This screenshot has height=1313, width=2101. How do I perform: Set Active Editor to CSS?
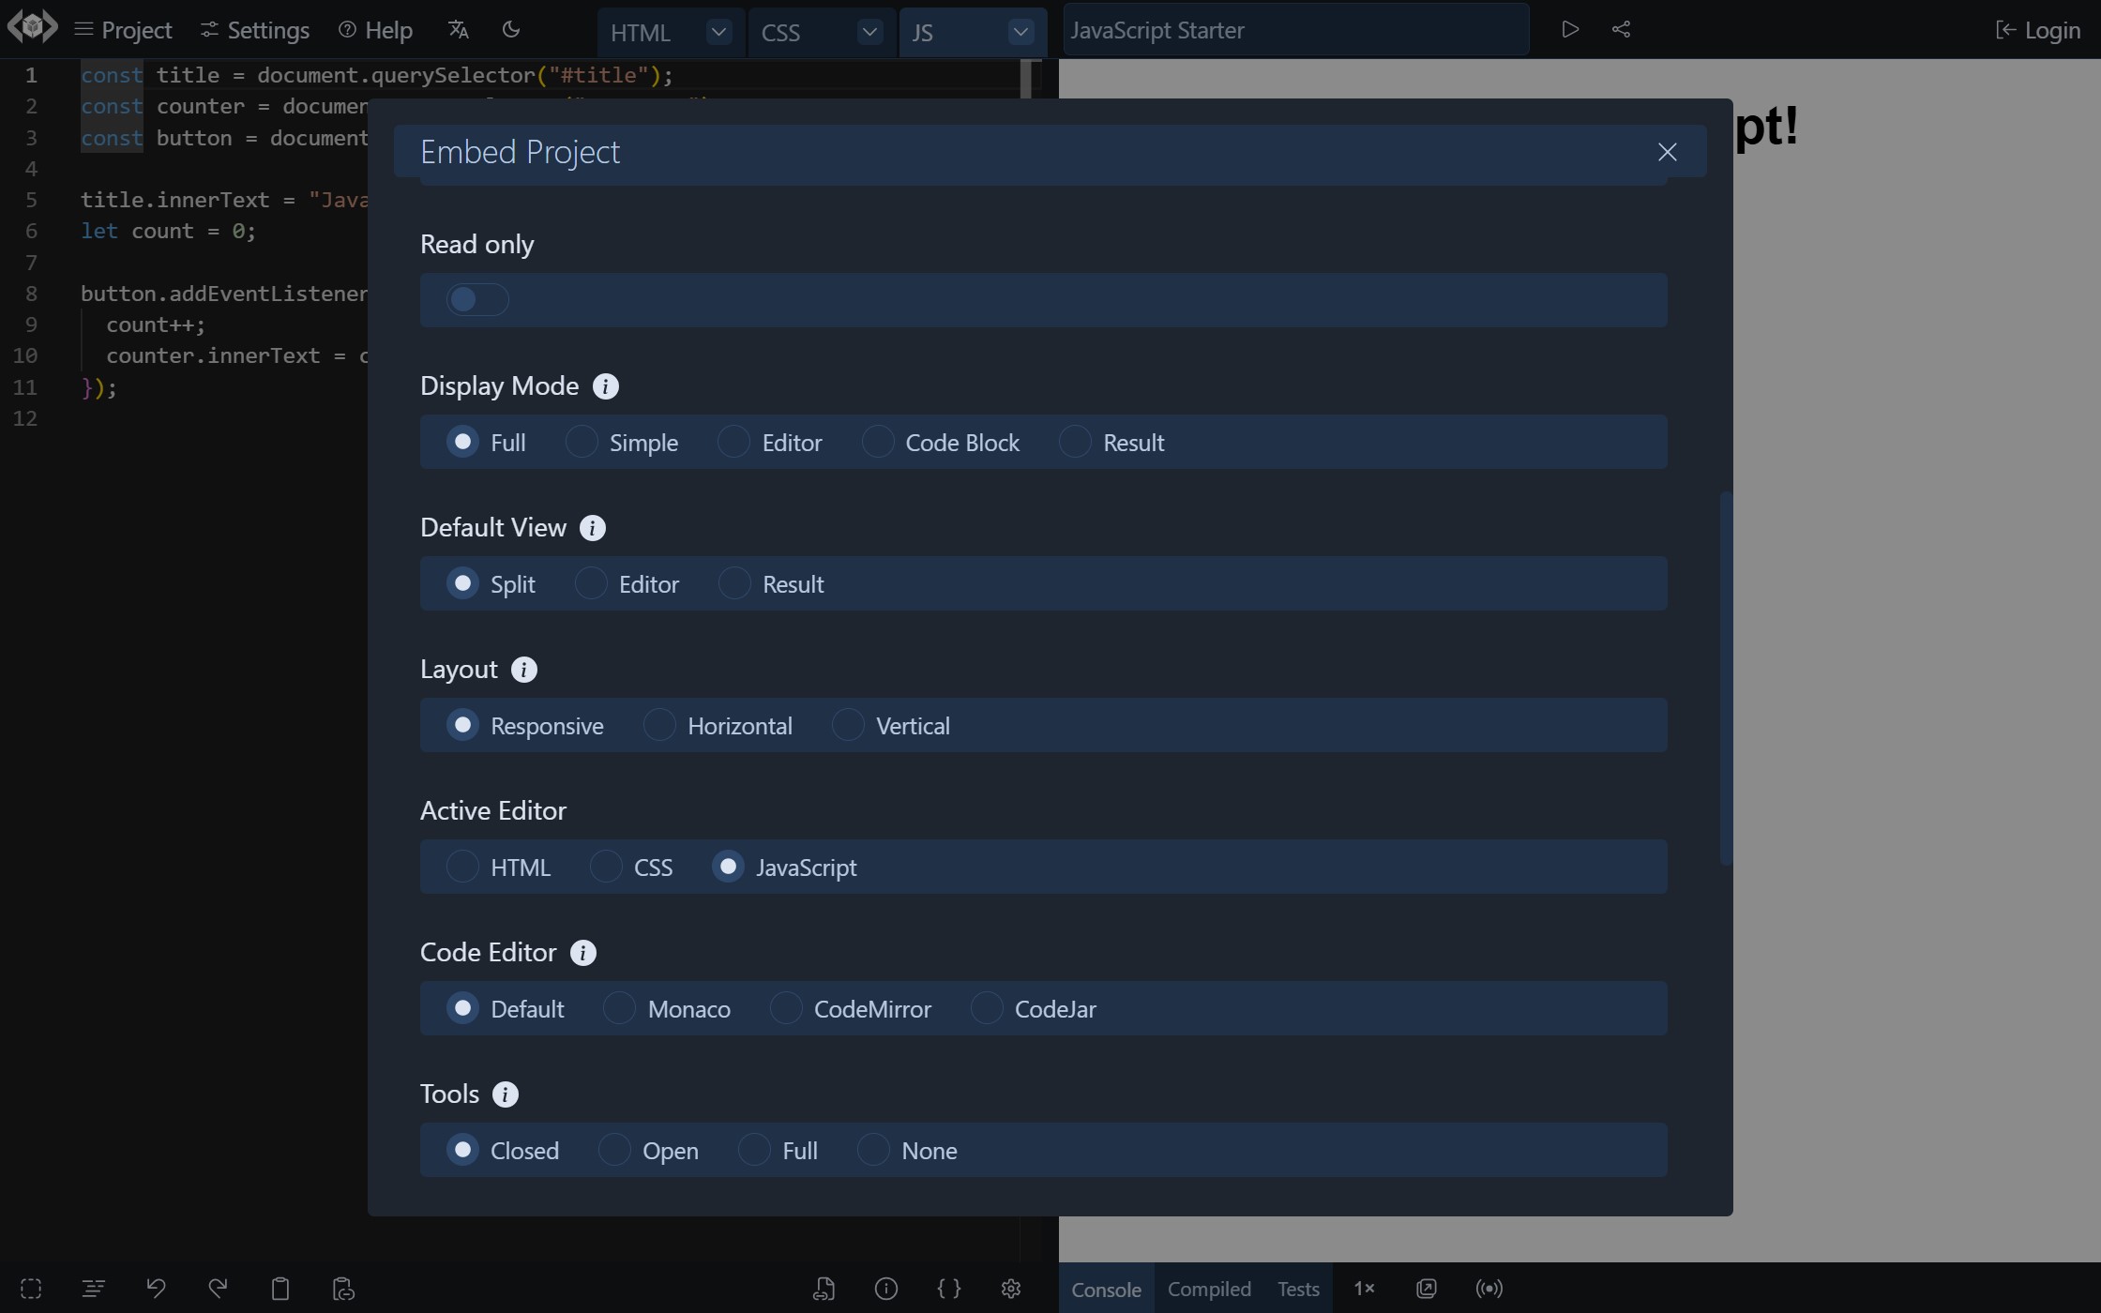(x=606, y=867)
